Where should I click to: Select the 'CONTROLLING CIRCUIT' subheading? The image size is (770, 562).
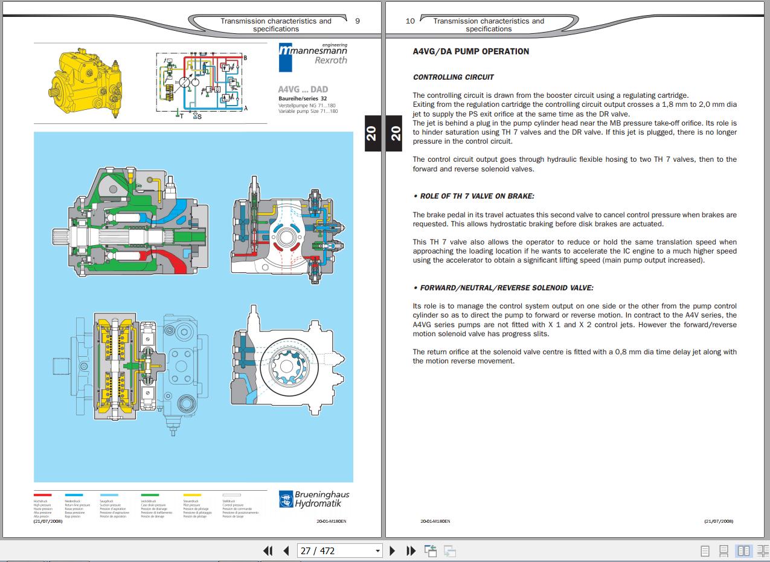pos(454,77)
